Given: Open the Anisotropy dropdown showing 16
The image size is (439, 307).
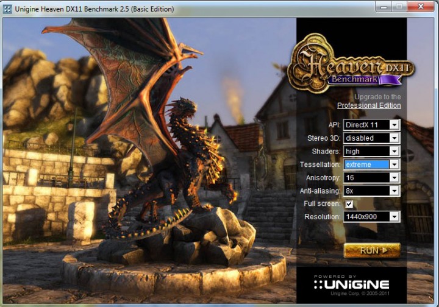Looking at the screenshot, I should 371,177.
